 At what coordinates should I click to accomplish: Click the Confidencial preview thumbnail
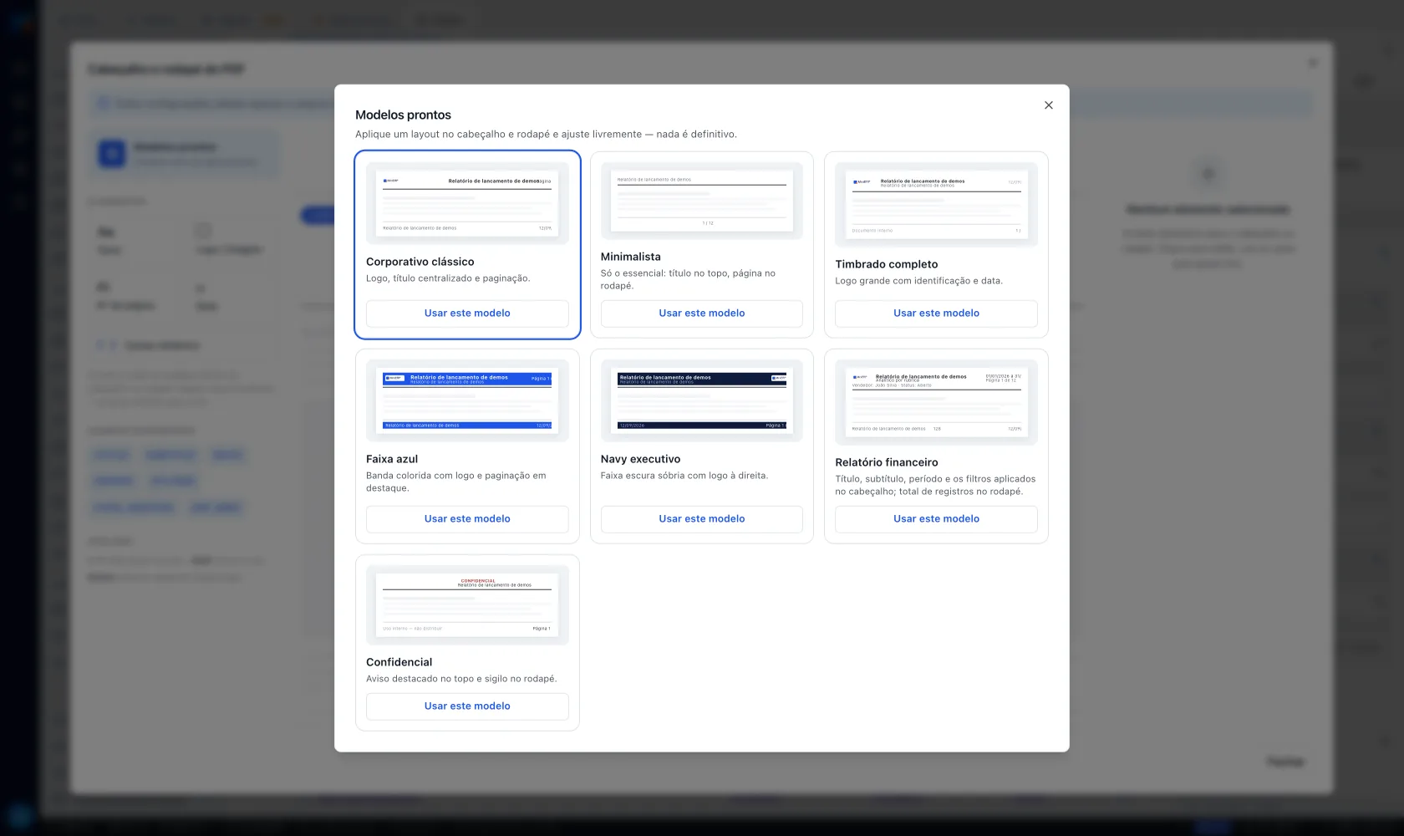click(x=467, y=605)
